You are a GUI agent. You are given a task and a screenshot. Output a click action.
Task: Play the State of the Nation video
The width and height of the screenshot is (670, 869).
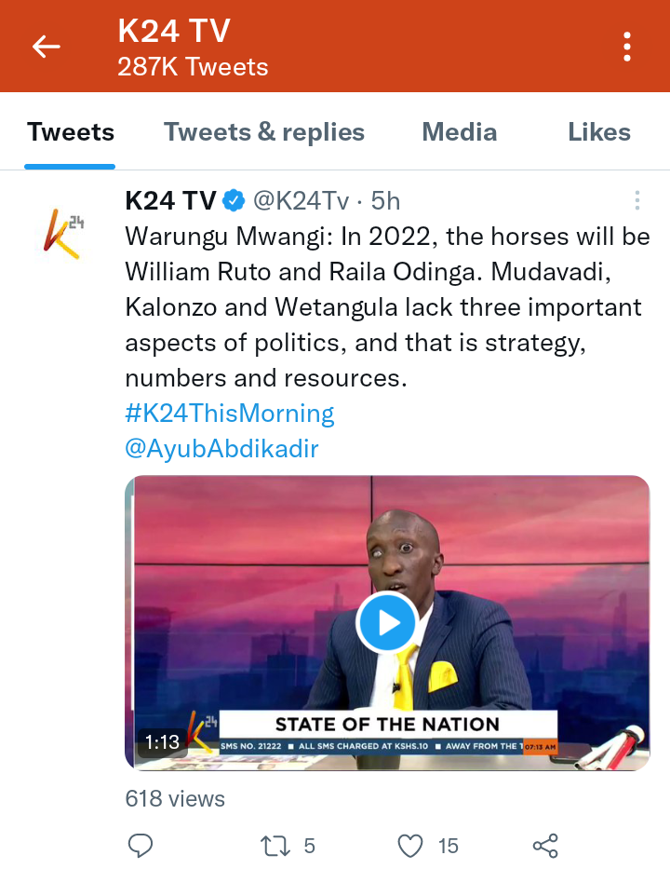coord(386,622)
